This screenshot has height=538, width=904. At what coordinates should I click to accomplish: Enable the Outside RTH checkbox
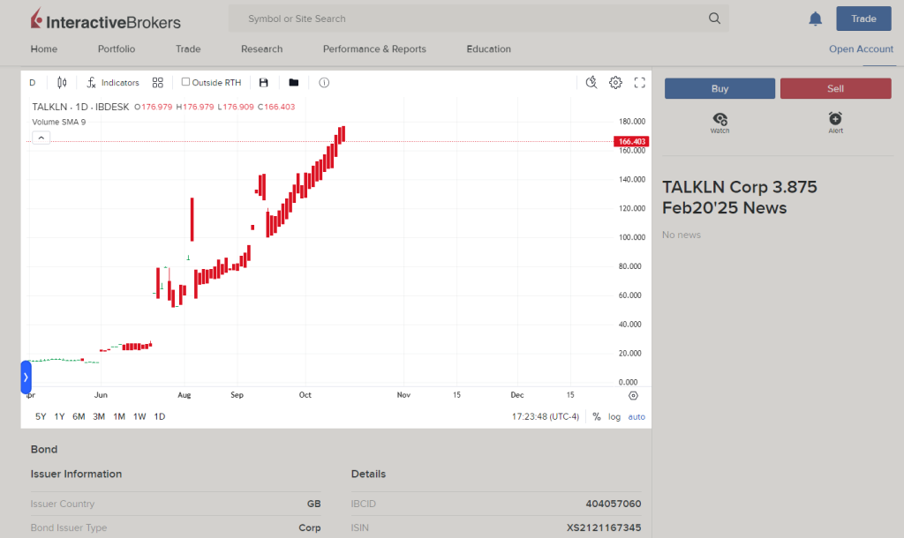186,82
